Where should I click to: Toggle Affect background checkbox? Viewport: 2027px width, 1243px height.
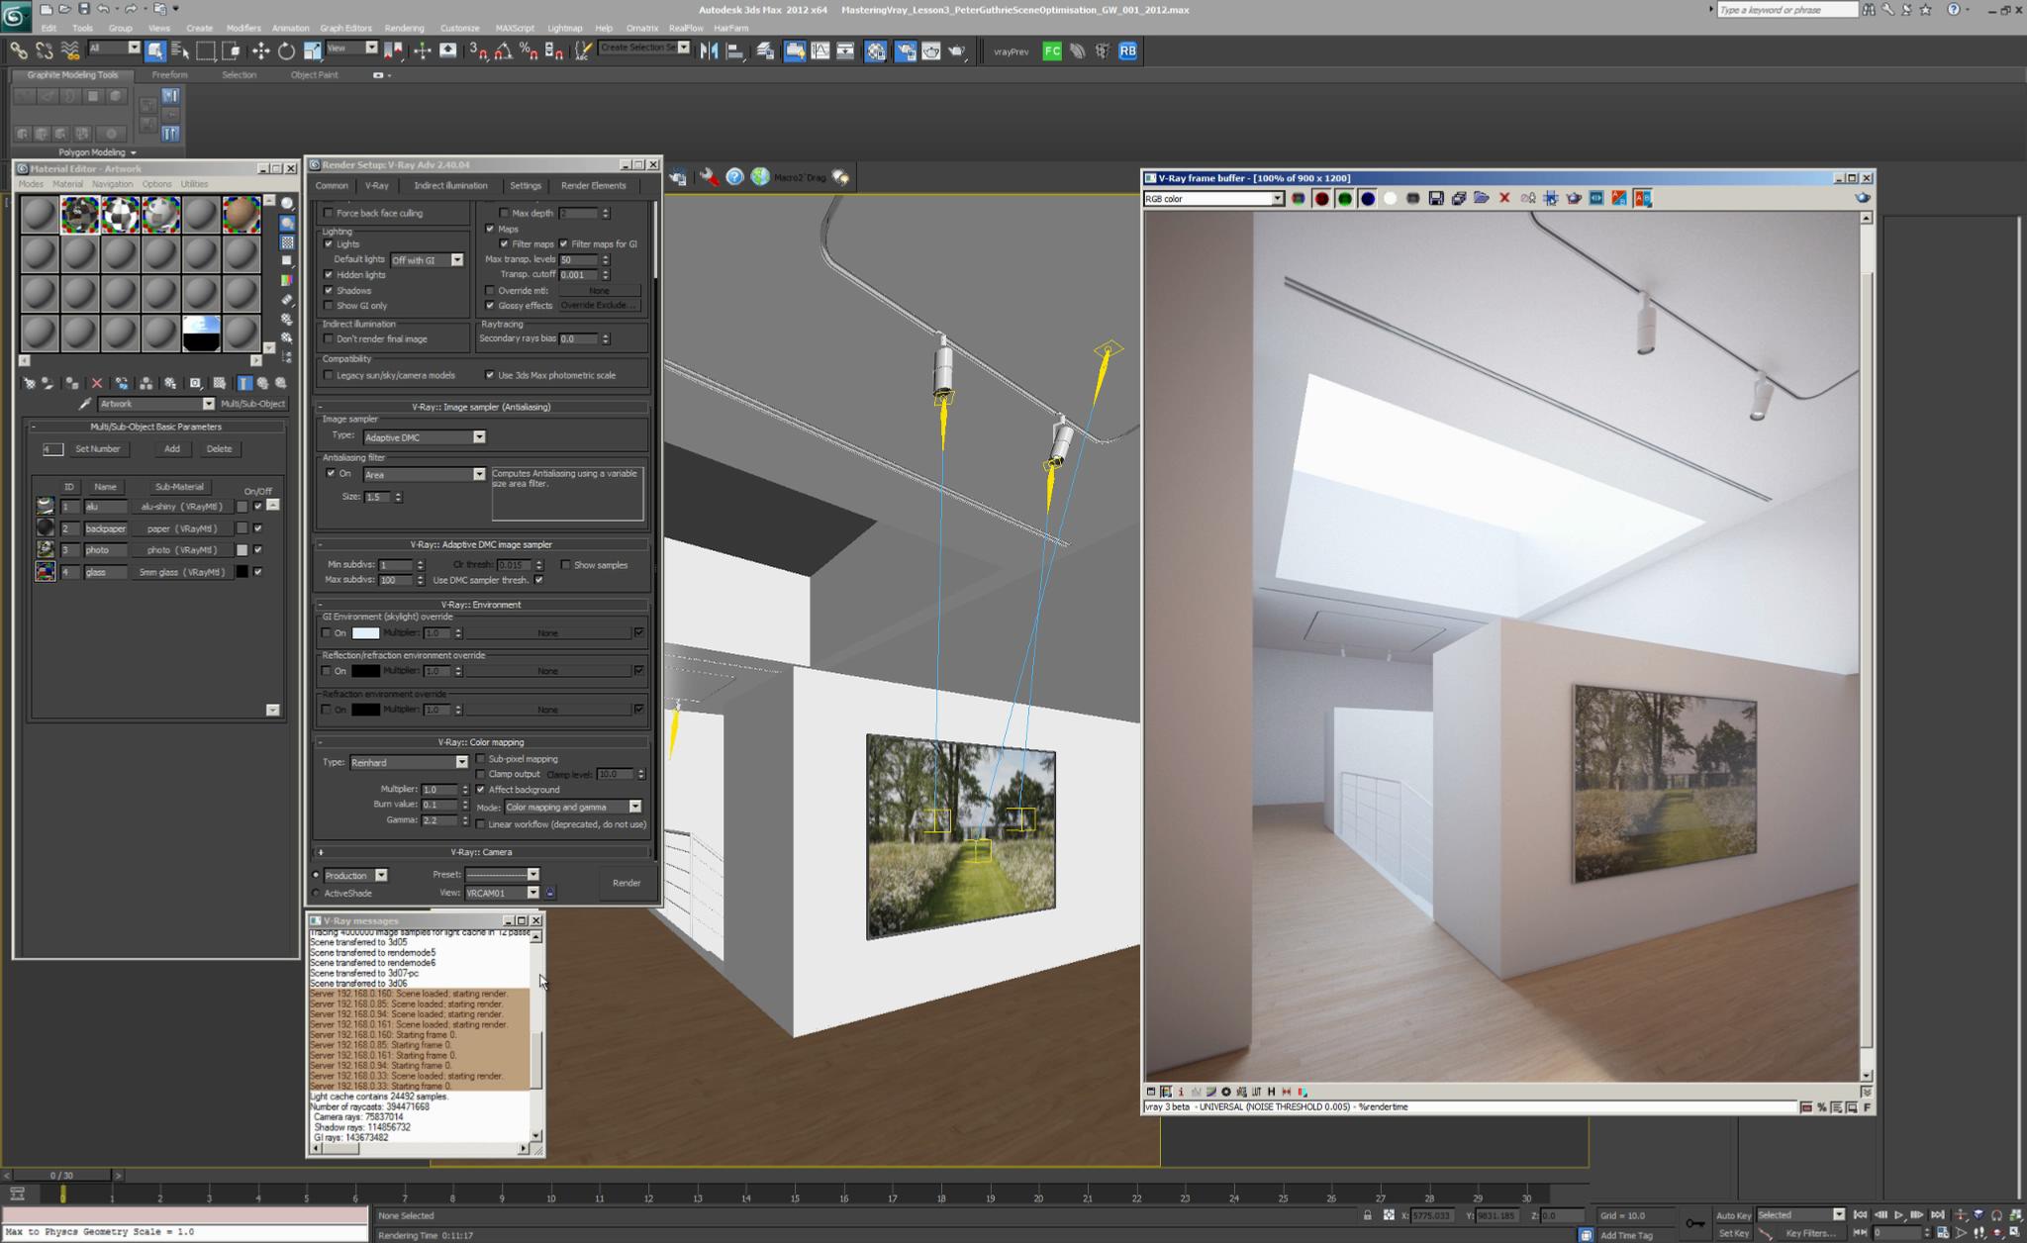coord(481,790)
